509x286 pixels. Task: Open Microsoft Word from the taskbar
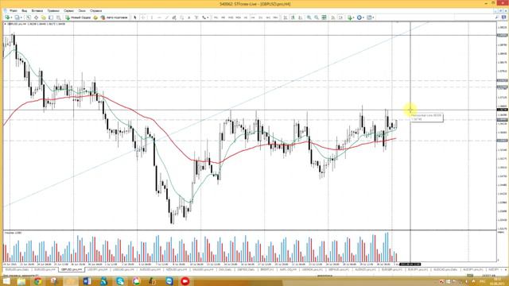click(87, 281)
